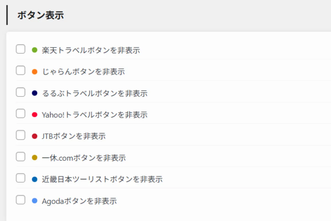Enable Agodaボタンを非表示 option
This screenshot has height=221, width=331.
20,199
